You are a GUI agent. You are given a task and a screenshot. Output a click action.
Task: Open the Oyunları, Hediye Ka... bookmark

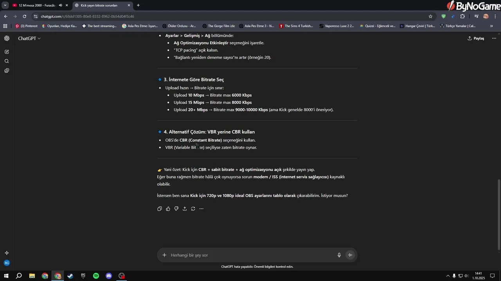59,26
